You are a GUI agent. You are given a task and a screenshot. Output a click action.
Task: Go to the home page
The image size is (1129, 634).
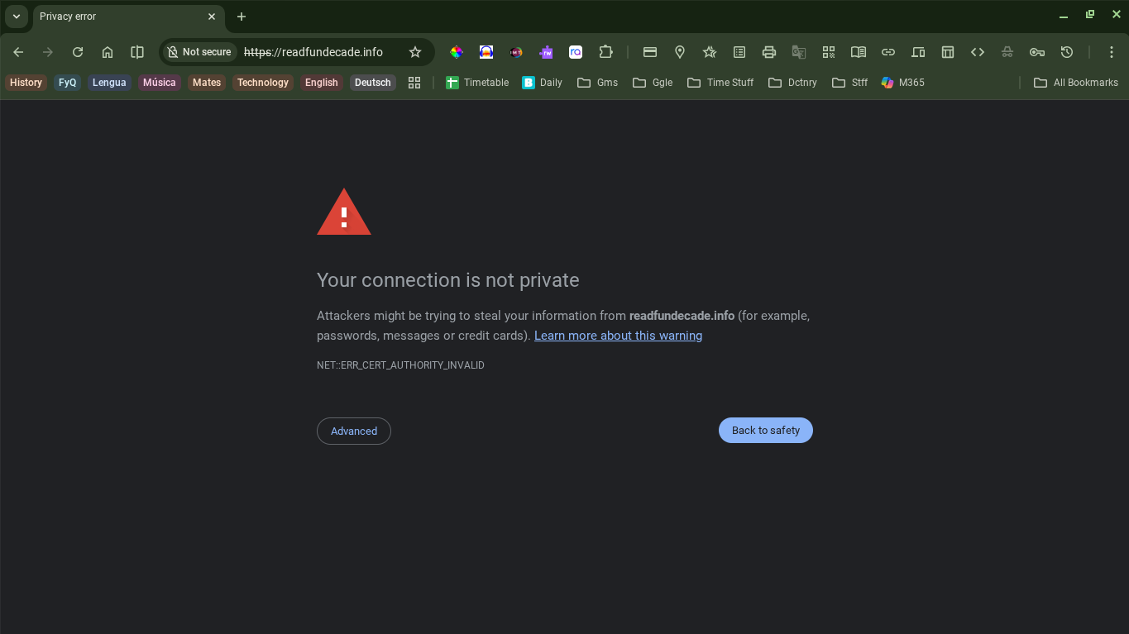click(x=108, y=52)
